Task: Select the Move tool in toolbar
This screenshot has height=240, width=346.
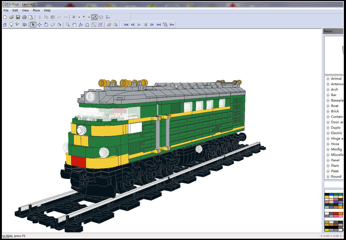Action: tap(40, 25)
